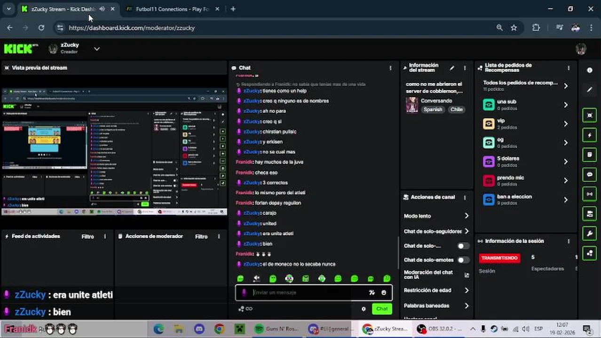Click the stream preview thumbnail
This screenshot has width=601, height=338.
click(x=114, y=151)
